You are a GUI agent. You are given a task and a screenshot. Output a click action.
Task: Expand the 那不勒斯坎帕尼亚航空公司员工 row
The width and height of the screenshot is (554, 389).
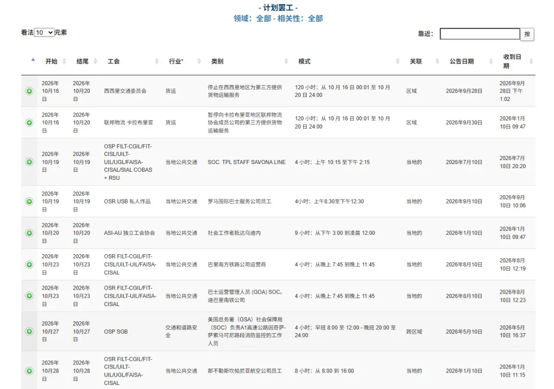tap(29, 371)
